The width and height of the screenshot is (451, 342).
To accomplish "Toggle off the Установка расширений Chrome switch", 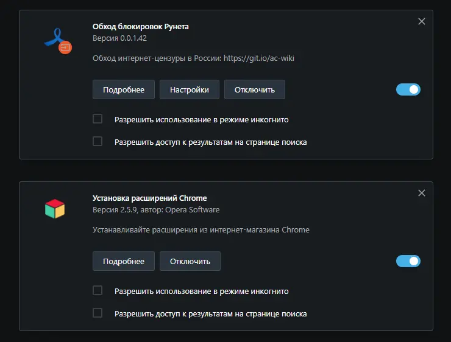I will point(408,261).
